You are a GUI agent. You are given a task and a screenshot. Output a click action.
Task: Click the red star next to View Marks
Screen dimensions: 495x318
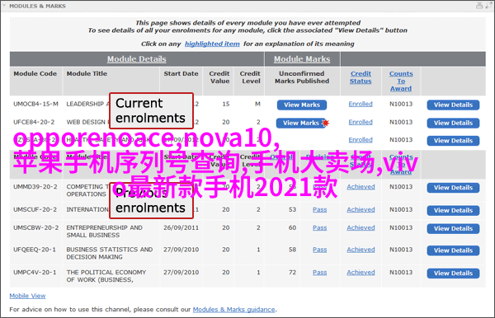(x=326, y=123)
